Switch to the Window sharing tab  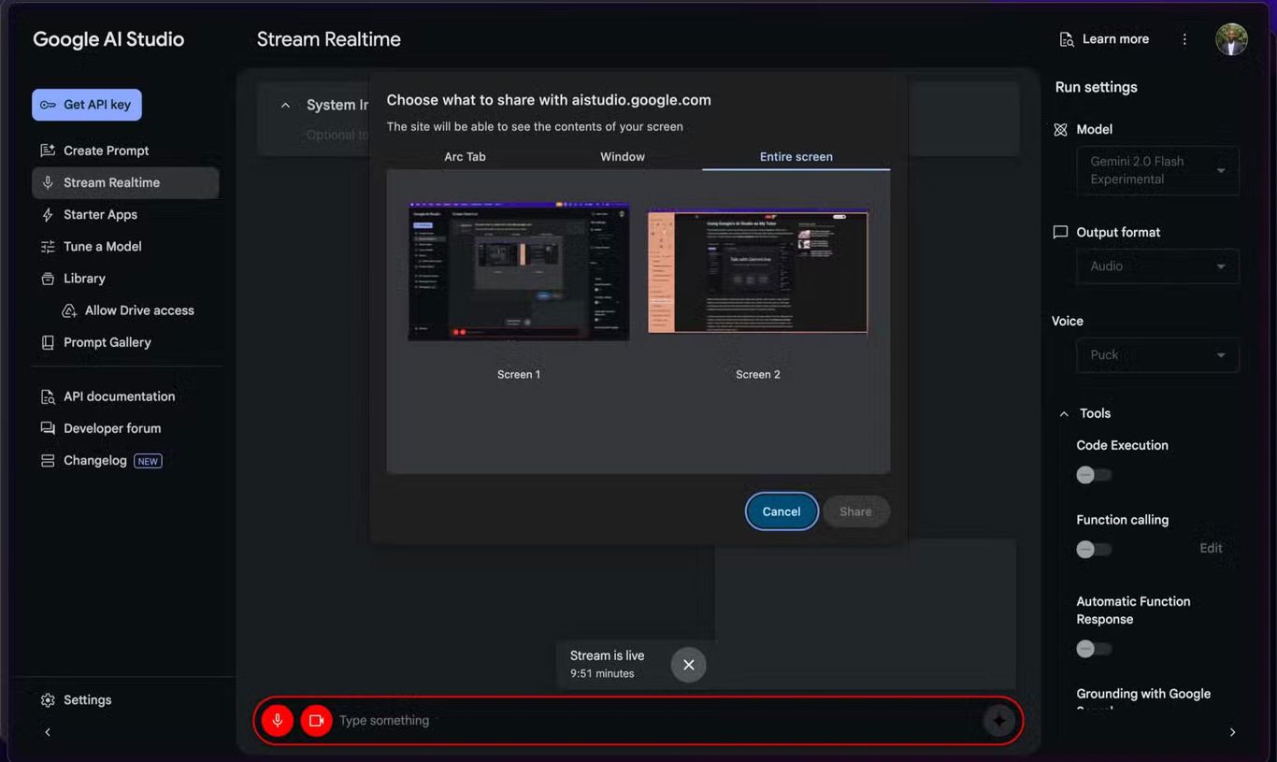coord(622,156)
